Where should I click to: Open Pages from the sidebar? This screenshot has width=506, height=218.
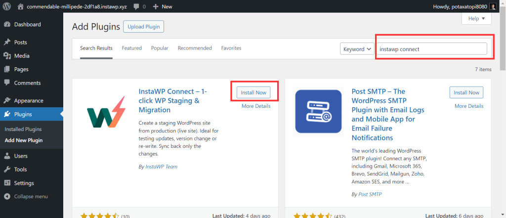(21, 69)
